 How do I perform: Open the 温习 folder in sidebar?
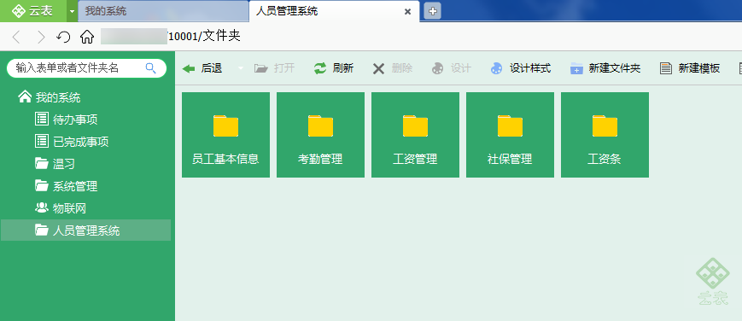55,164
